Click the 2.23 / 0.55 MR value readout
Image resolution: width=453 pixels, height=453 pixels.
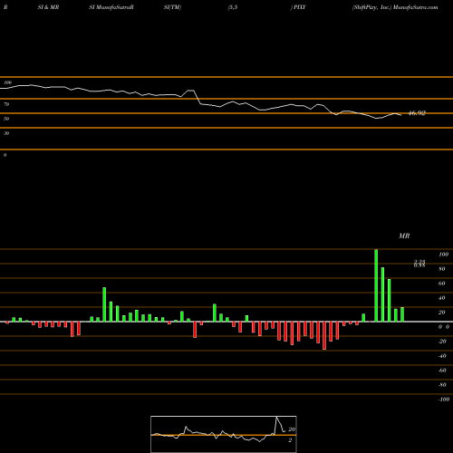pyautogui.click(x=419, y=264)
